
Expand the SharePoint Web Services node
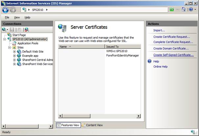tap(14, 64)
